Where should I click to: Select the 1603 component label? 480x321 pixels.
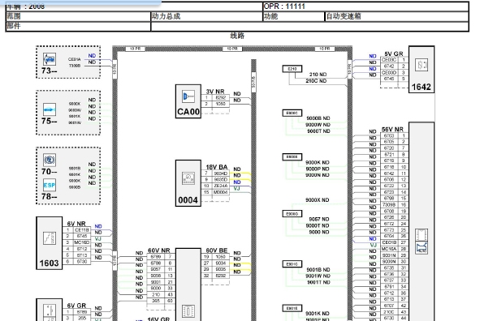[49, 263]
